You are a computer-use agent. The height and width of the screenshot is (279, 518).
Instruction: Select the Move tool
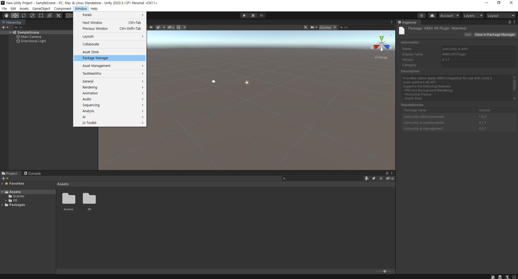(x=15, y=16)
